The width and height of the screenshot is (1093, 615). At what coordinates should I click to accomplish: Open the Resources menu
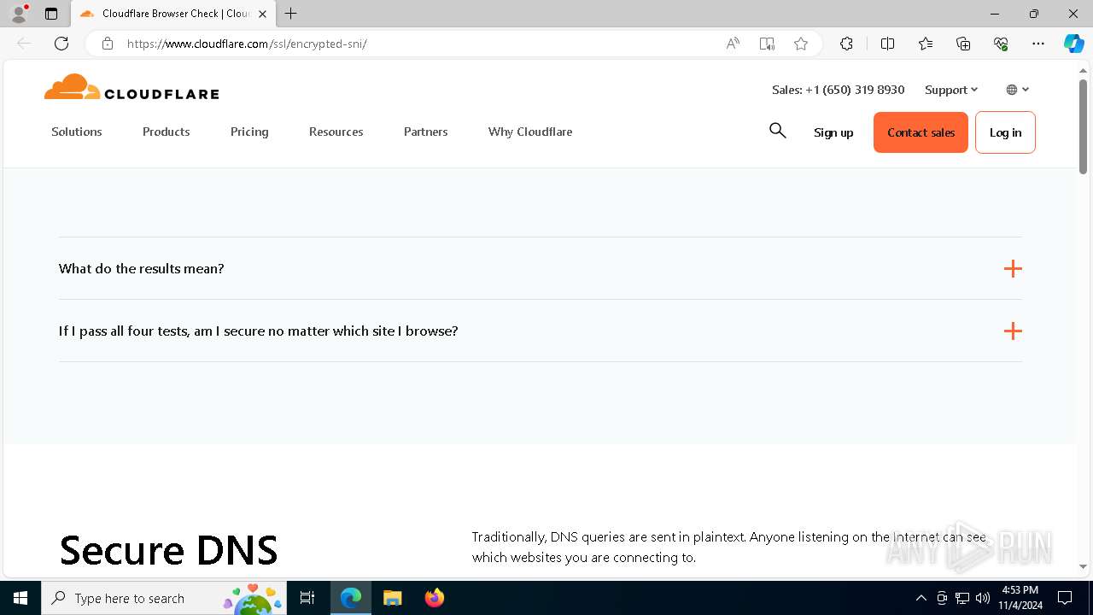point(336,132)
